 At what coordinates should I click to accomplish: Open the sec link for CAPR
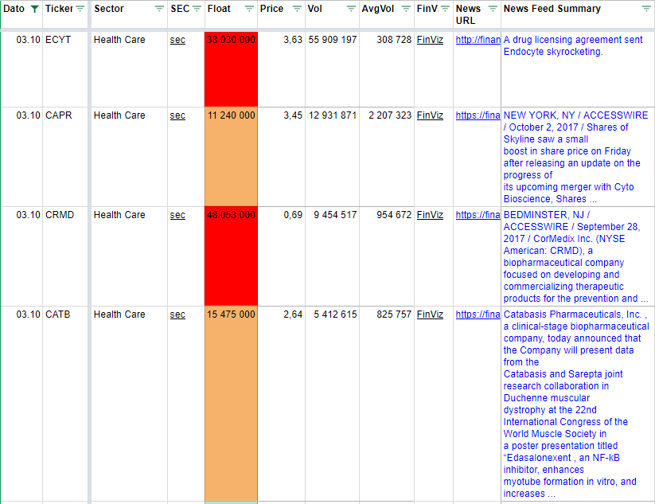click(x=177, y=115)
